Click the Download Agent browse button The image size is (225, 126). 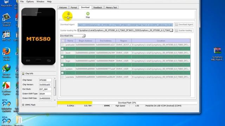pos(184,24)
